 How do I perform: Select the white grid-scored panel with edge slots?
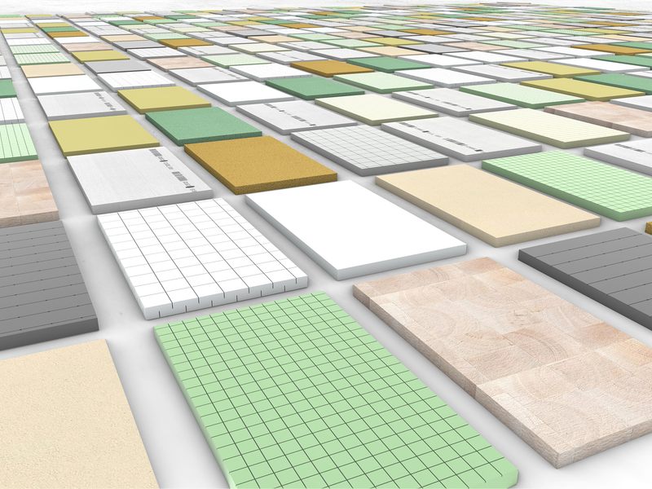(201, 258)
